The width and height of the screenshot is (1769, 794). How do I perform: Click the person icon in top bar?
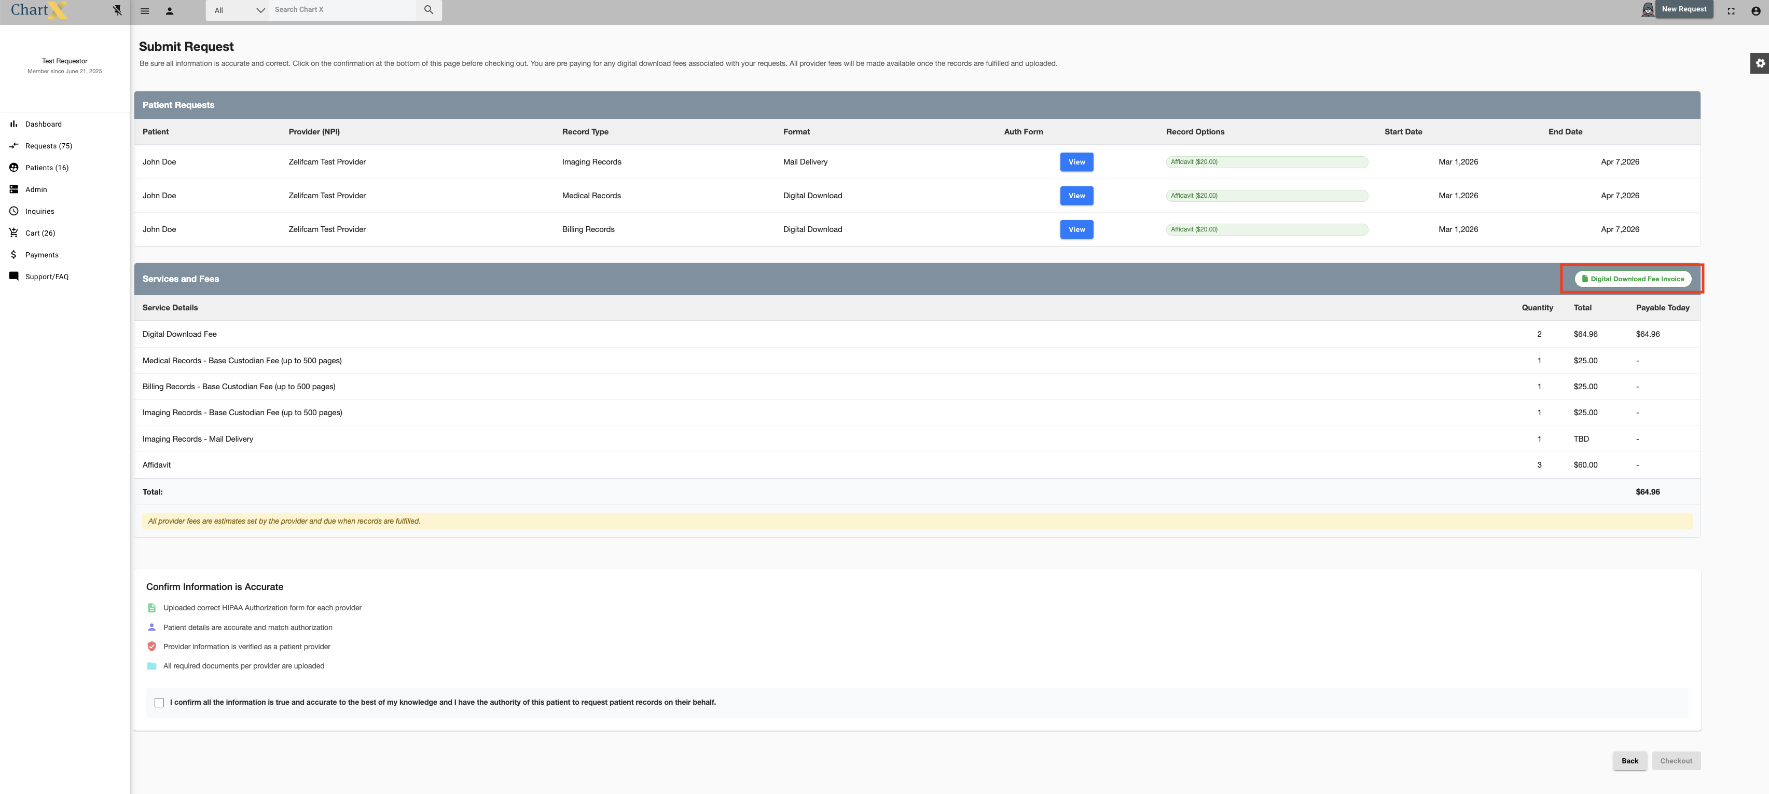point(170,11)
